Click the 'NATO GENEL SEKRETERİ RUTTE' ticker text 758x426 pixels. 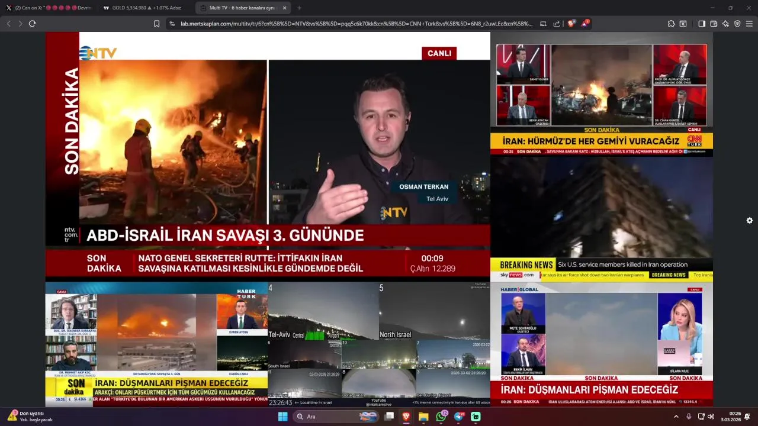(x=250, y=263)
